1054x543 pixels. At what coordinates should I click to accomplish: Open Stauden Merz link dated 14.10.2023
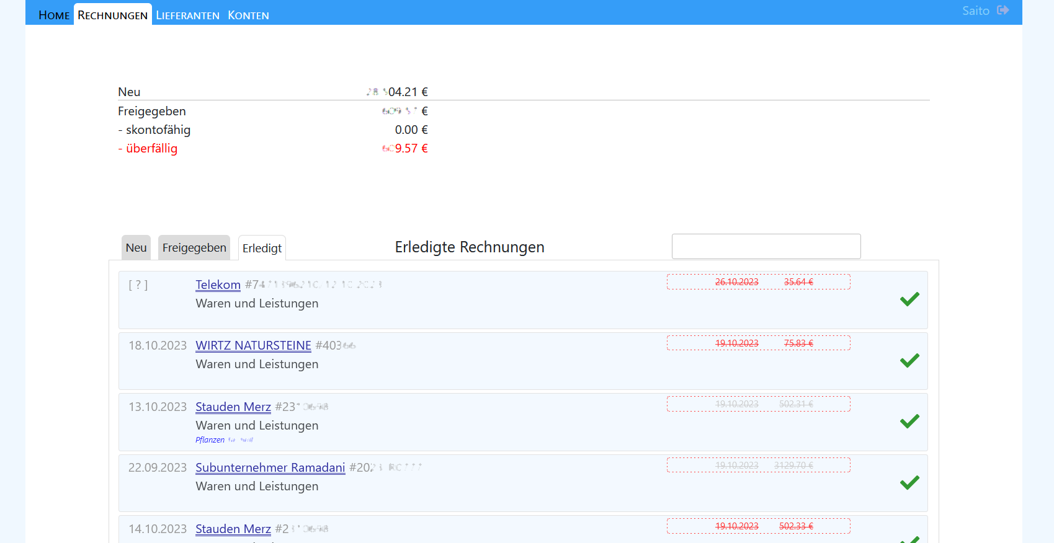pyautogui.click(x=233, y=529)
